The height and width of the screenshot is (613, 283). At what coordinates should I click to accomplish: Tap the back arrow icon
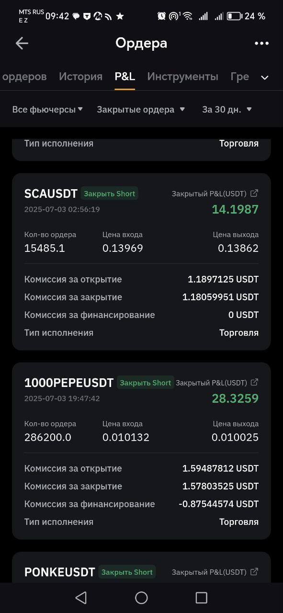click(22, 43)
